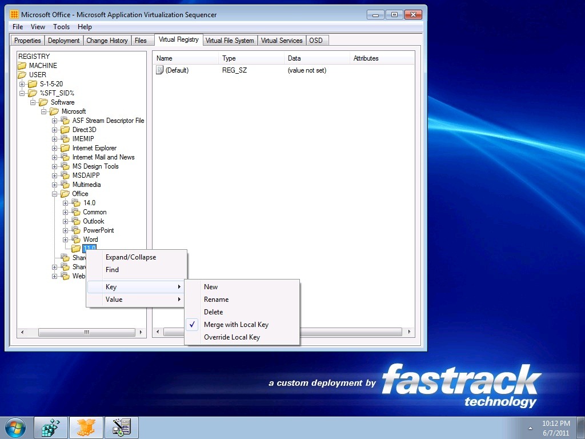Viewport: 585px width, 439px height.
Task: Expand the Direct3D tree node
Action: [x=54, y=130]
